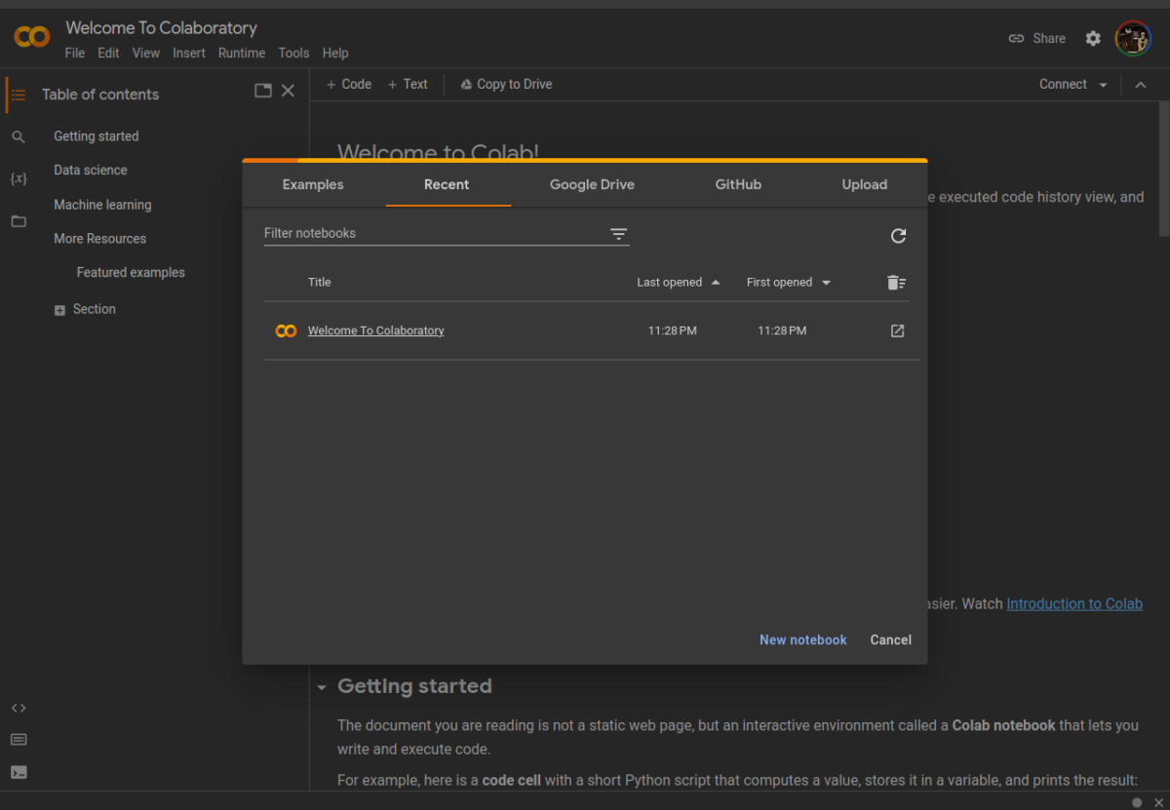This screenshot has height=810, width=1170.
Task: Open the Introduction to Colab link
Action: click(x=1073, y=603)
